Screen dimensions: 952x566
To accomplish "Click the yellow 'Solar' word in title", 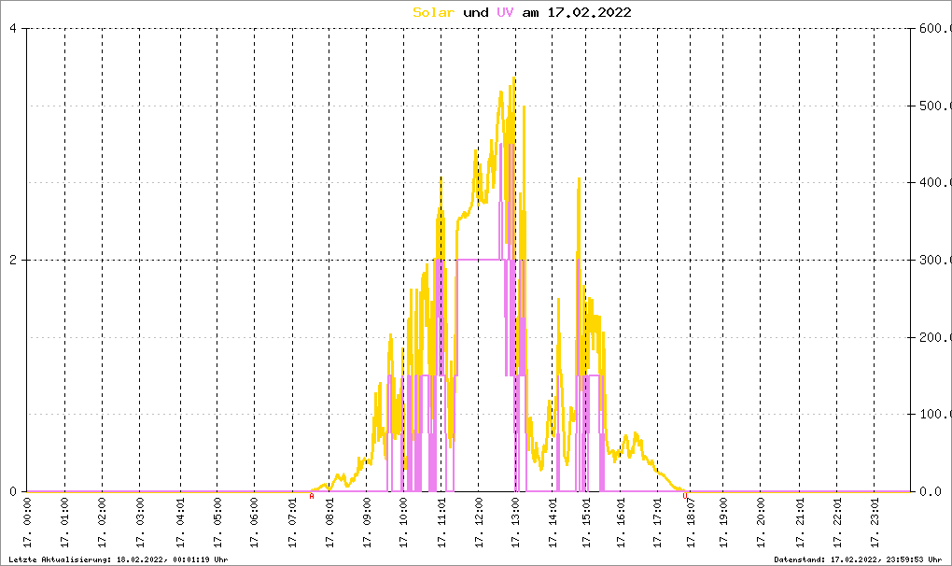I will pos(433,12).
